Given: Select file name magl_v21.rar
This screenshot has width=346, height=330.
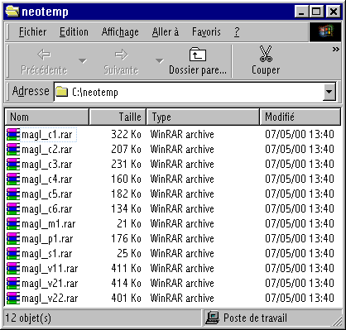Looking at the screenshot, I should [50, 284].
